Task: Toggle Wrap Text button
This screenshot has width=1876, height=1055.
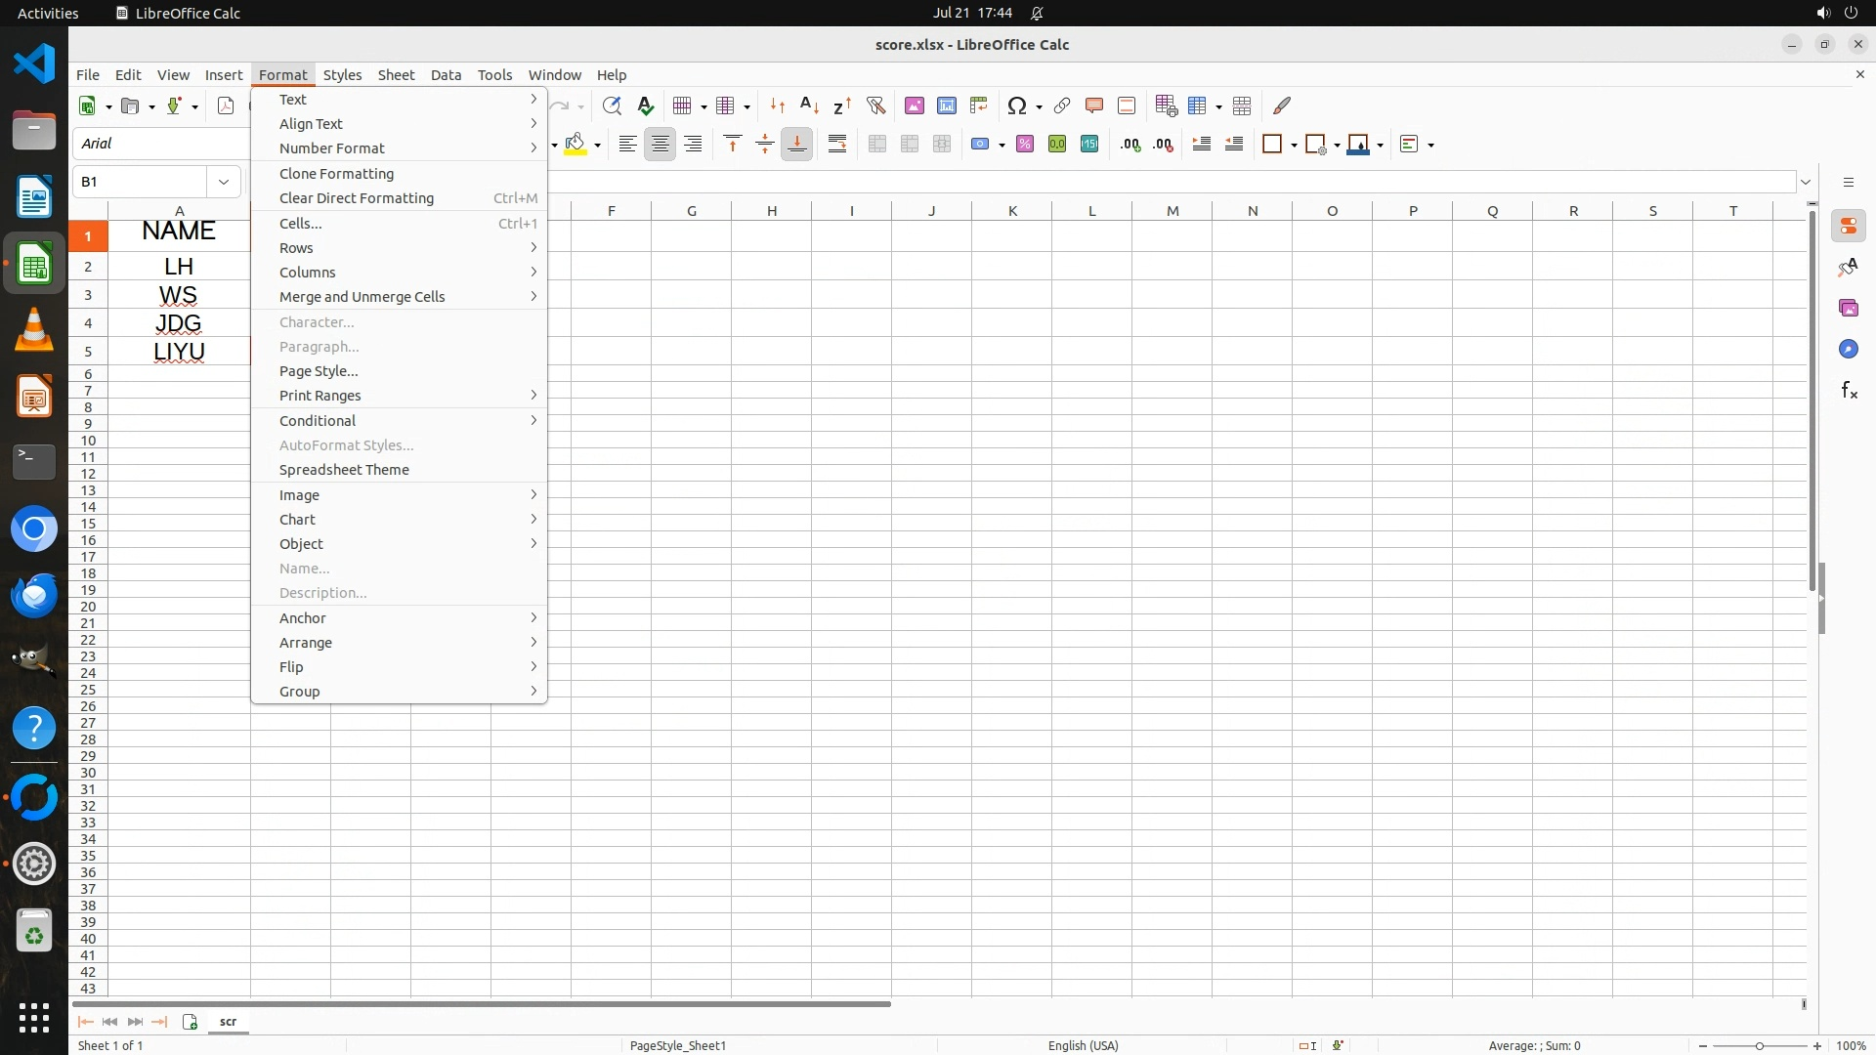Action: pos(837,145)
